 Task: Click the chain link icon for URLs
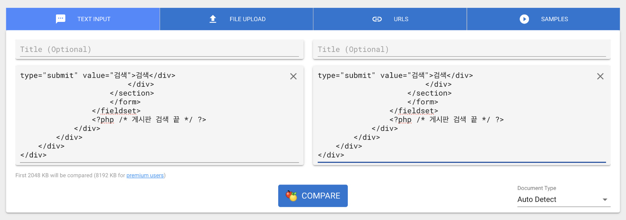(377, 19)
